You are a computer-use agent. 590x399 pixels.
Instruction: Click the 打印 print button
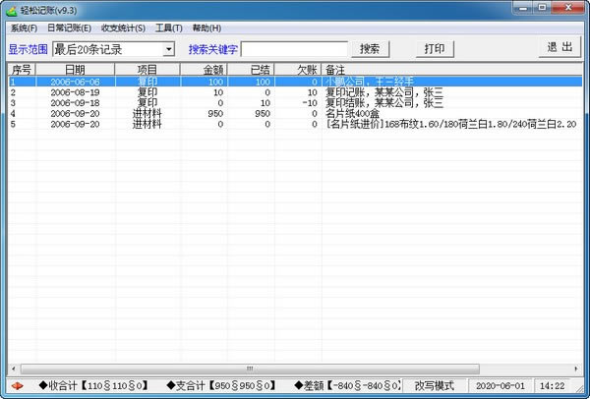pos(434,49)
